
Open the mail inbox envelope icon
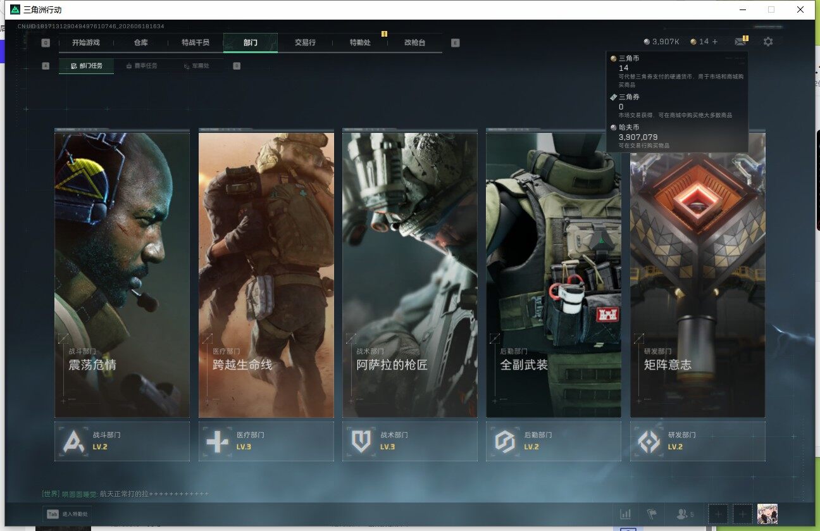[x=740, y=42]
